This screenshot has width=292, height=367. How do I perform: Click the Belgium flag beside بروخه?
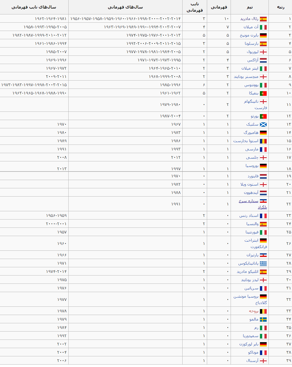pos(263,311)
